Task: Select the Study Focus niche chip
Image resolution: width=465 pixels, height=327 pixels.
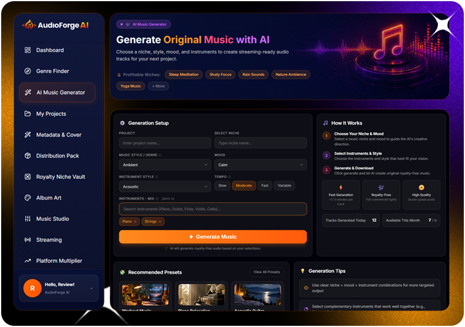Action: coord(220,74)
